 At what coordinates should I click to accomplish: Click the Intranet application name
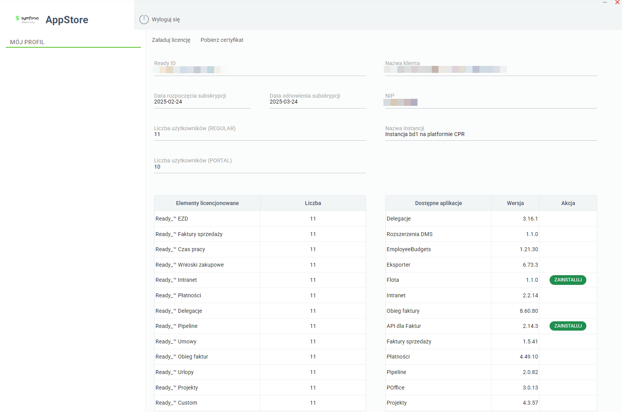tap(396, 295)
